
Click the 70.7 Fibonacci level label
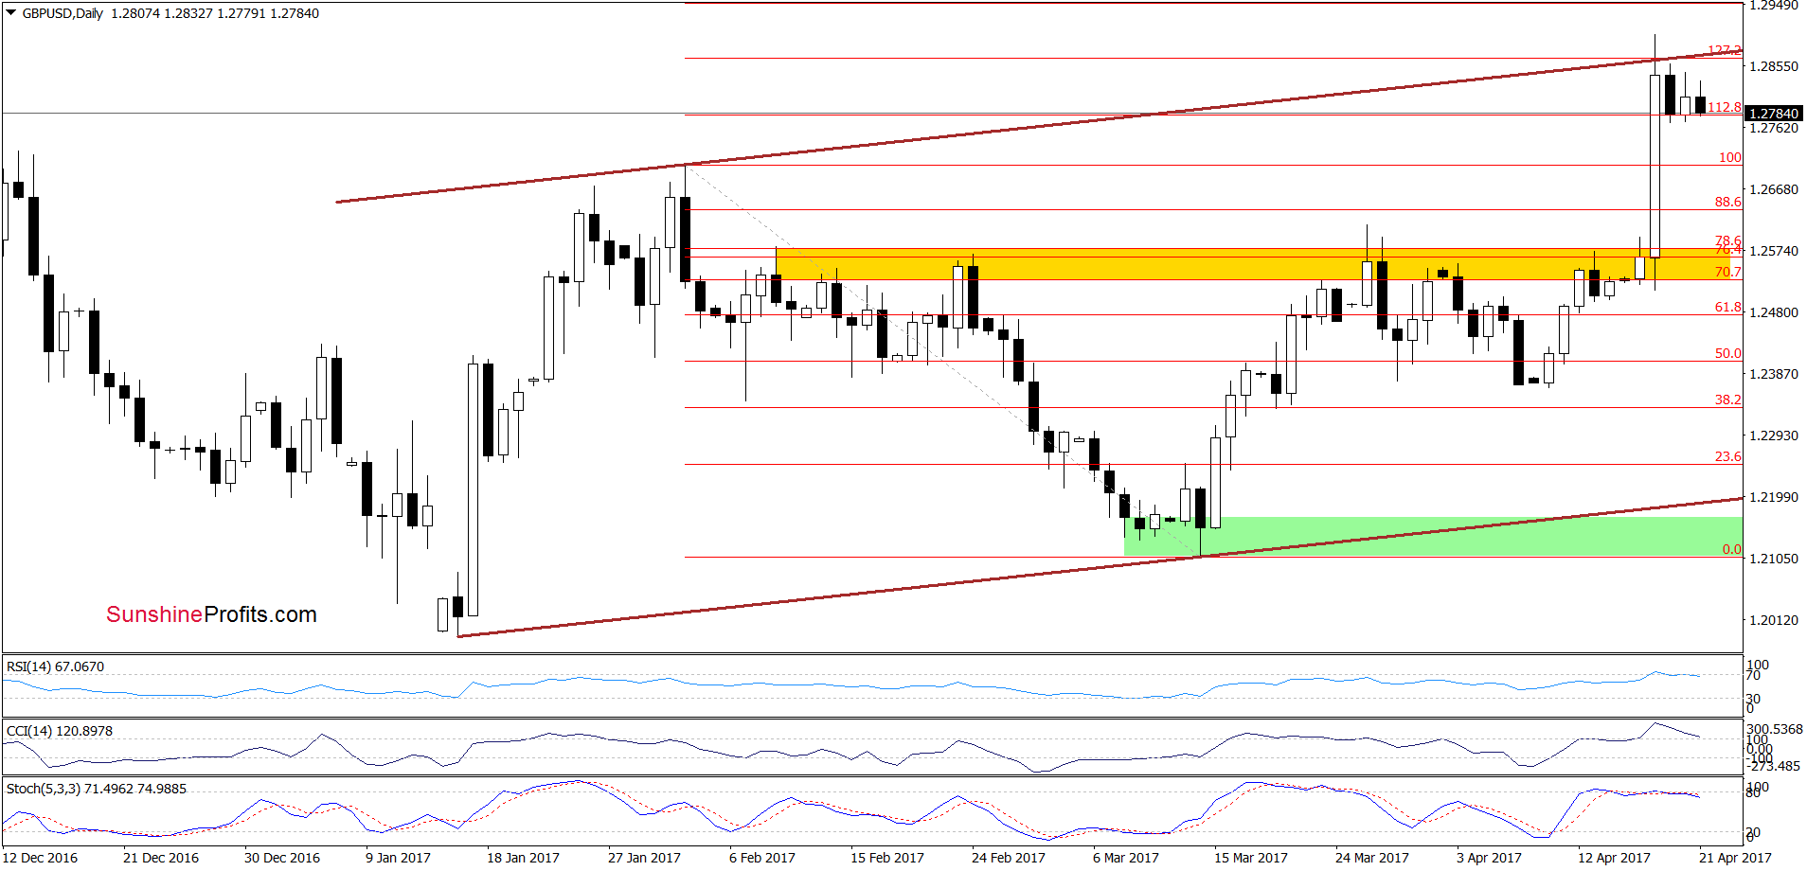(1728, 273)
